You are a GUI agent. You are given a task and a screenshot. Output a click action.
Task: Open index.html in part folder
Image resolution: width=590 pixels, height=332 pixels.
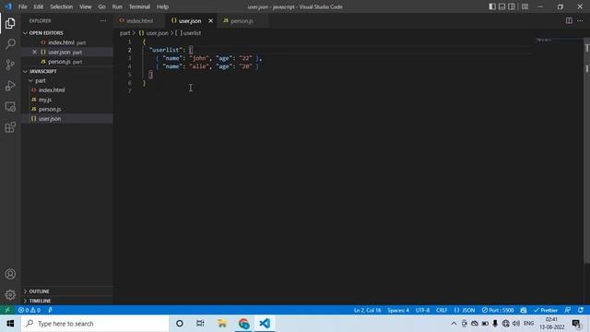(x=52, y=90)
